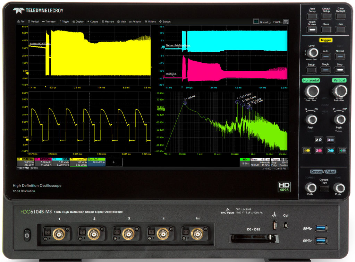Open the Trigger descriptor box
The height and width of the screenshot is (262, 355).
(280, 162)
